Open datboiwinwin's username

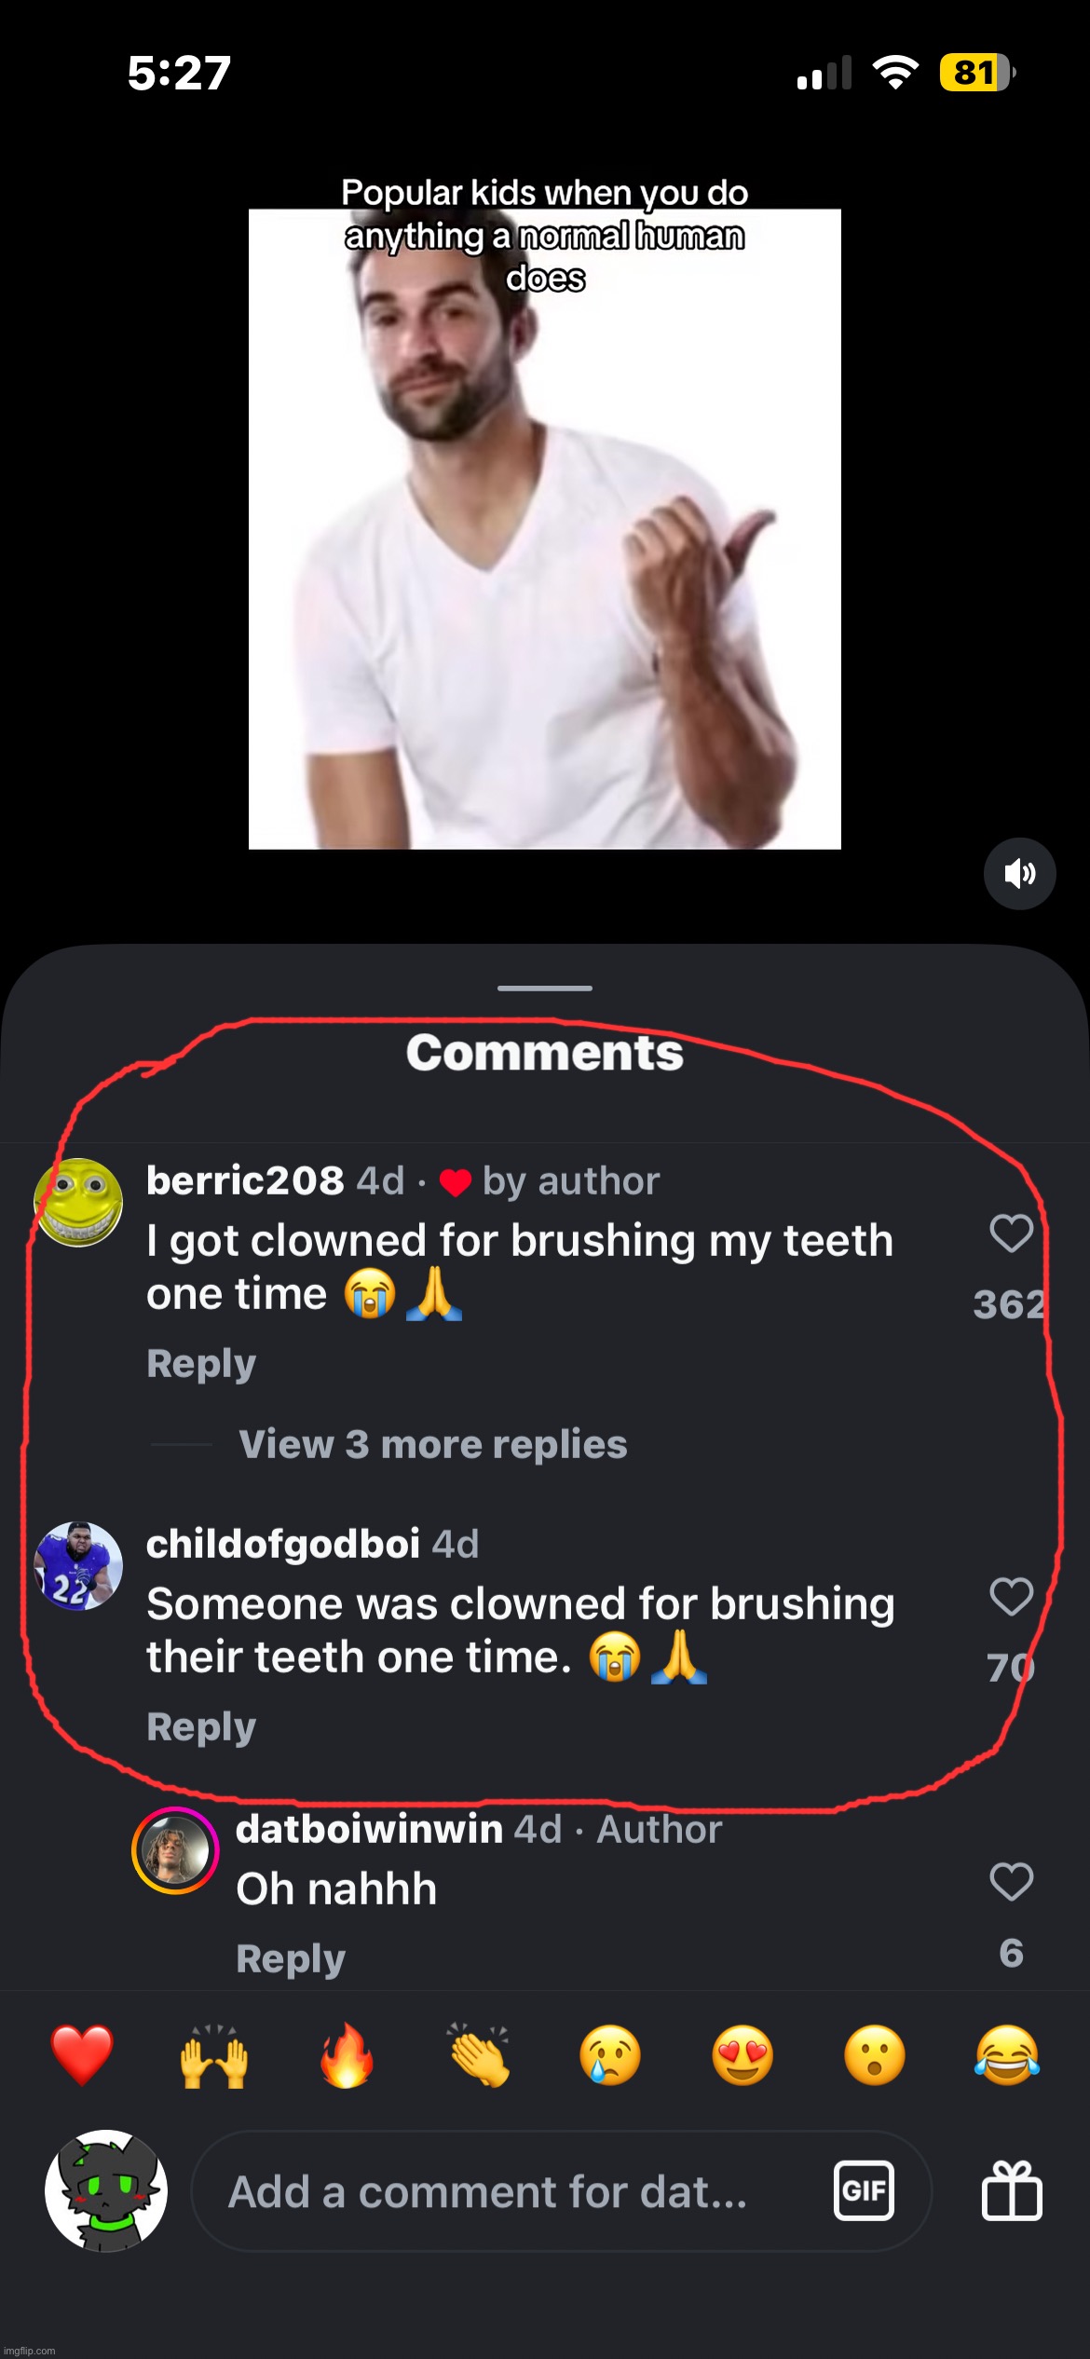369,1828
